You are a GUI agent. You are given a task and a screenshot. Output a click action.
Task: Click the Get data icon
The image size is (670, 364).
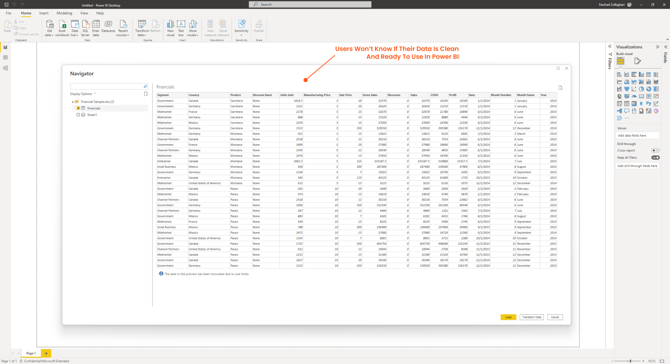(49, 25)
